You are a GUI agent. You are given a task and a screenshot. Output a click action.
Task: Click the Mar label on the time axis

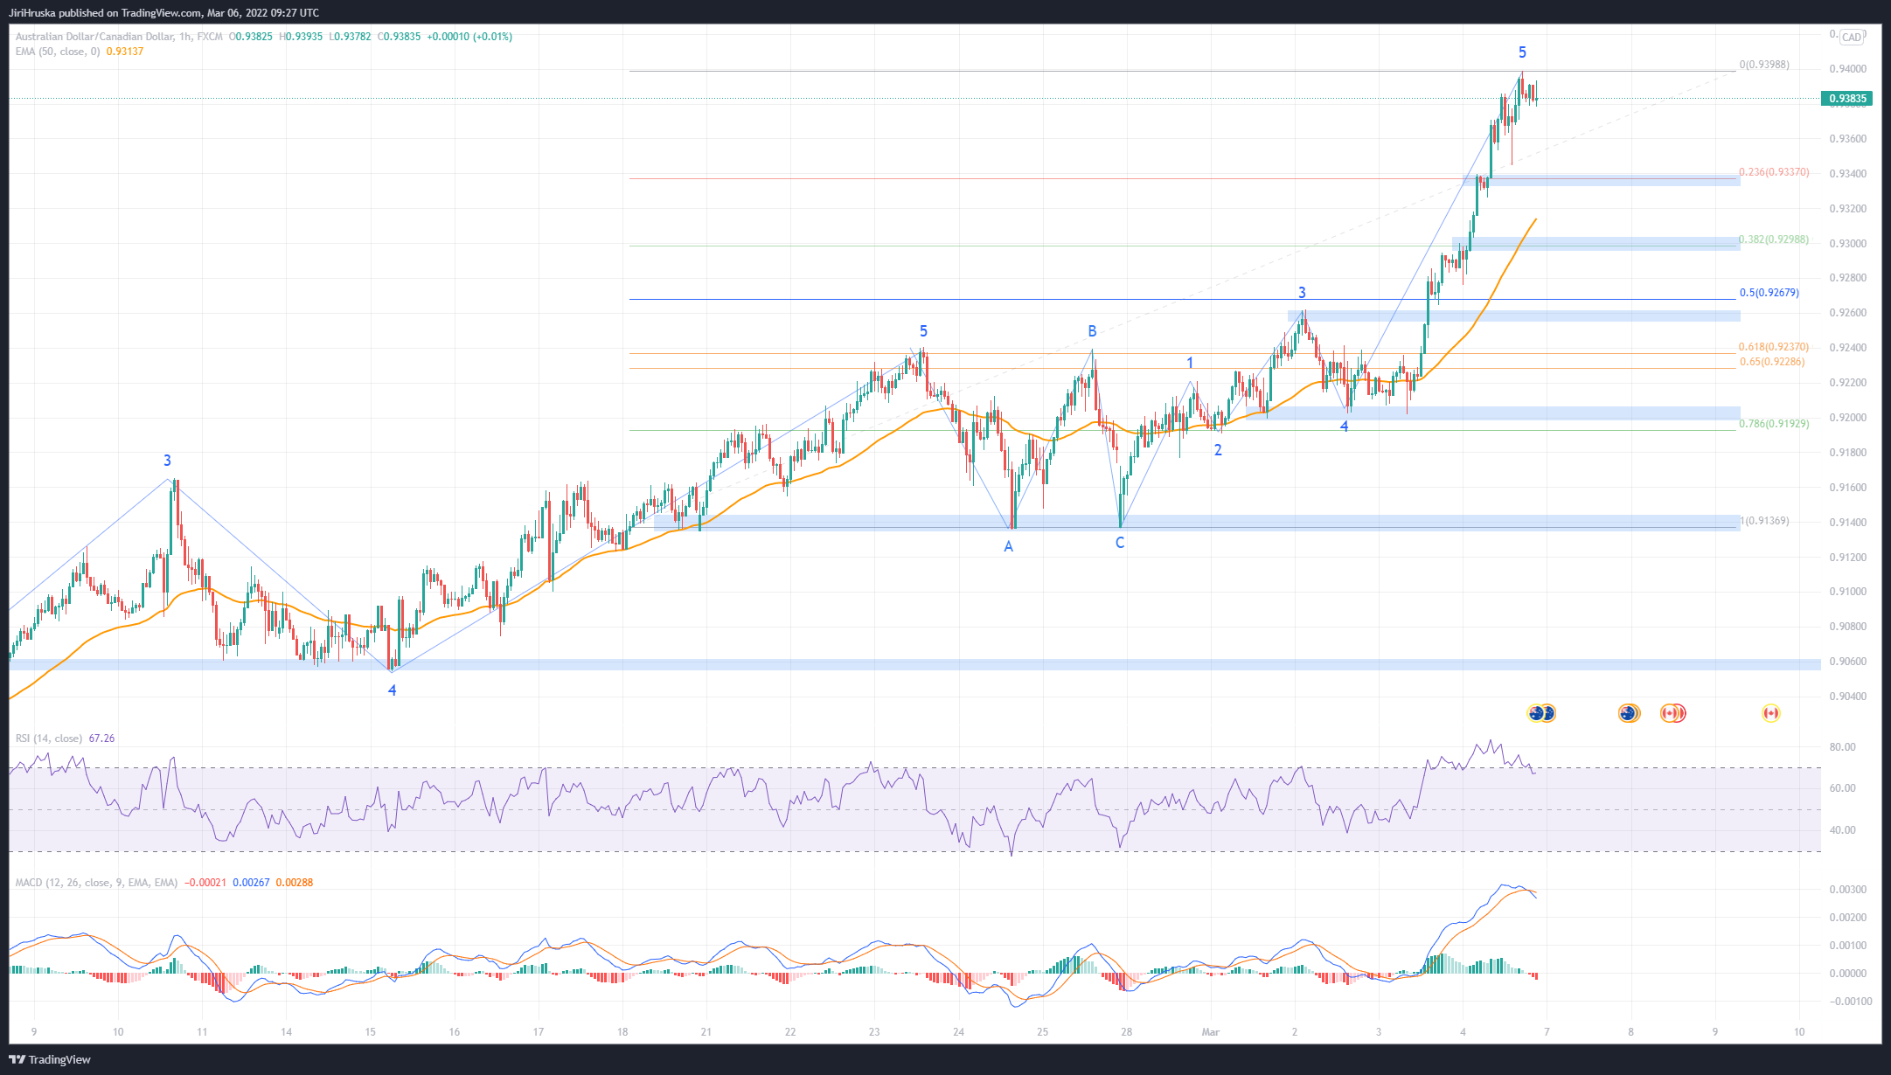[x=1210, y=1032]
